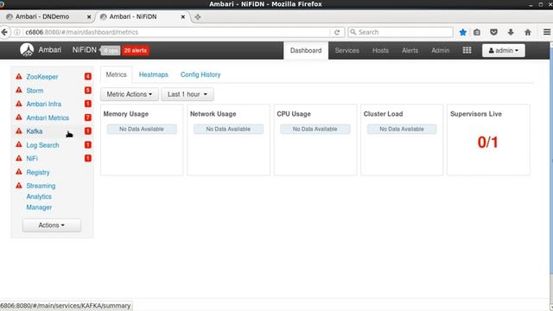Click the Ambari brand text in the header

(50, 50)
